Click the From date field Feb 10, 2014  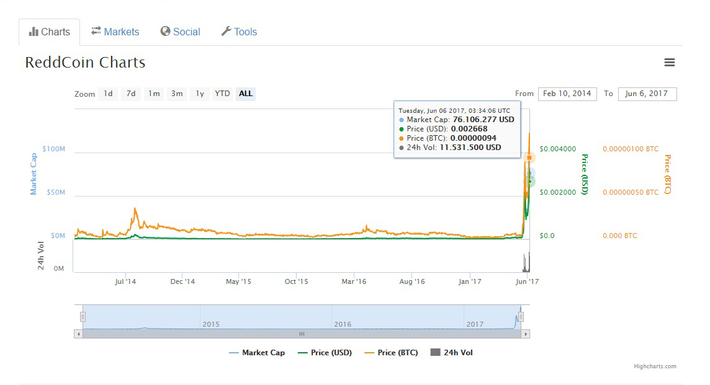pyautogui.click(x=567, y=94)
